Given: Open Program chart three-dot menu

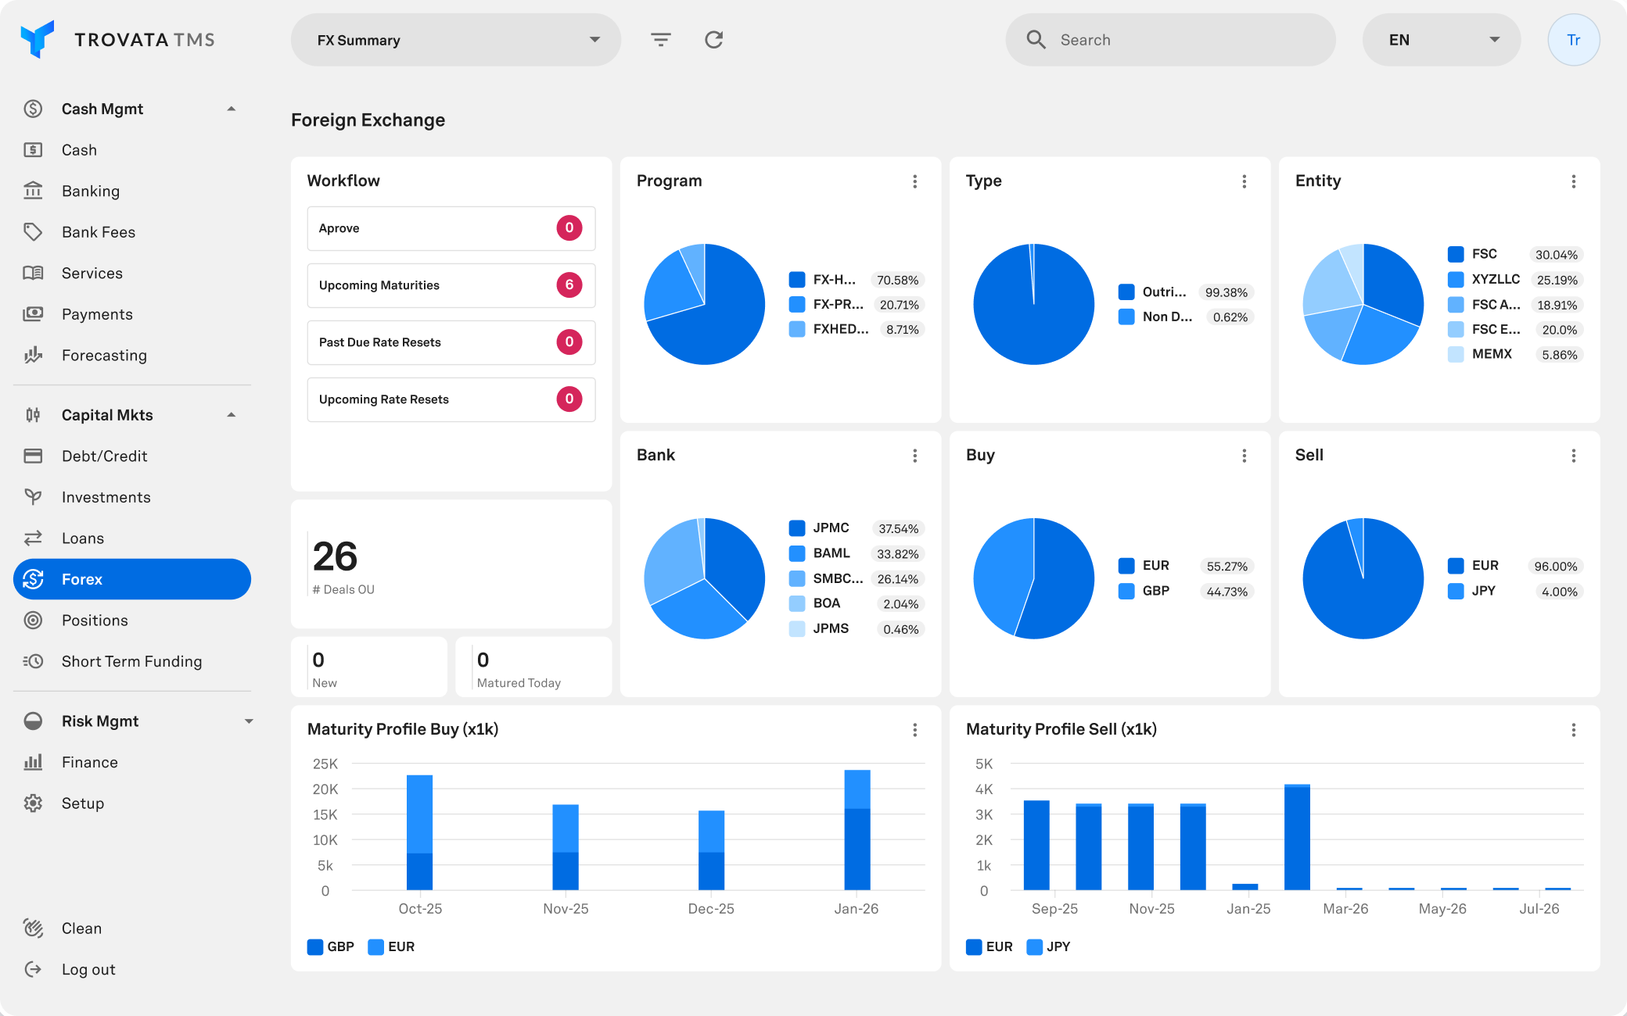Looking at the screenshot, I should click(x=914, y=181).
